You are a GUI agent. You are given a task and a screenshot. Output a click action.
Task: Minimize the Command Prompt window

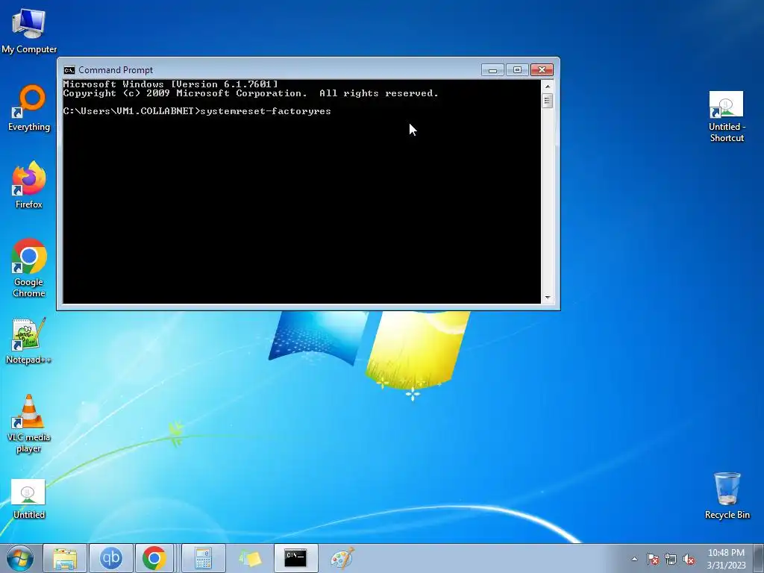click(x=492, y=70)
